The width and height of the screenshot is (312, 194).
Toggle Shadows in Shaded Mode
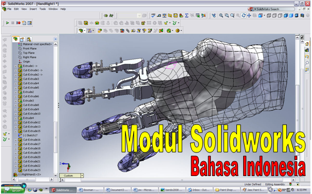(x=297, y=15)
